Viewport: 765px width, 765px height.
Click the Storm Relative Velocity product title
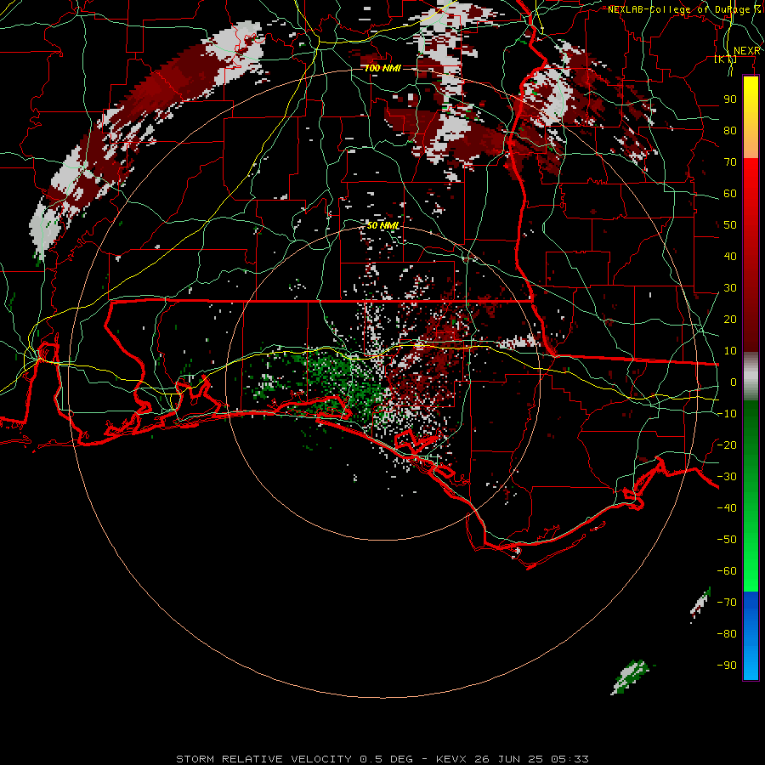tap(382, 759)
